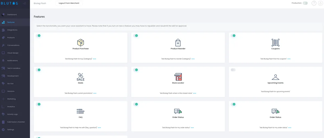This screenshot has height=138, width=324.
Task: Expand the dots after "current promotions"
Action: click(95, 93)
